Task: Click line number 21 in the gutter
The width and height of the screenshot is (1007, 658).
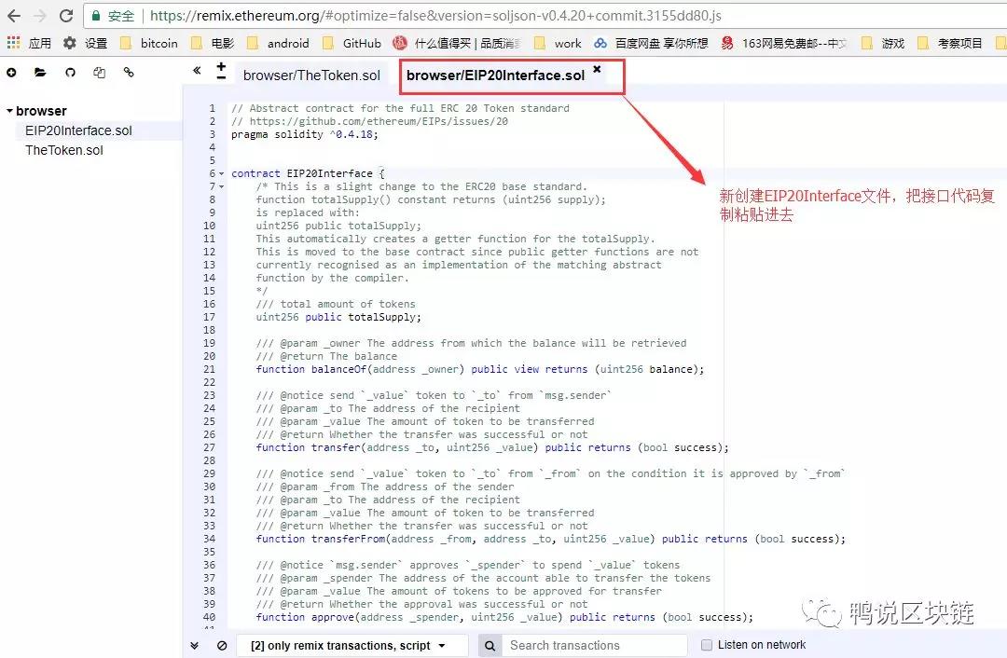Action: pos(210,369)
